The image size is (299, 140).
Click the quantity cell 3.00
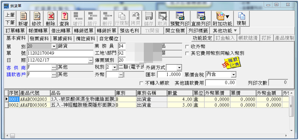click(180, 105)
